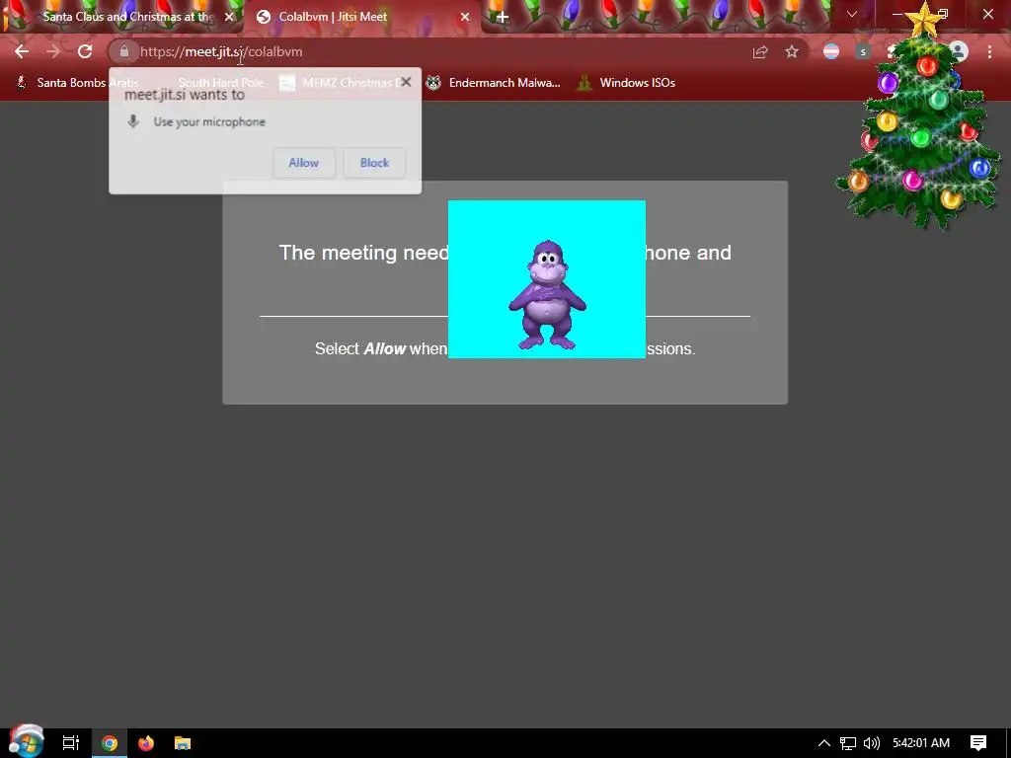Bookmark this page with the star

click(x=792, y=51)
